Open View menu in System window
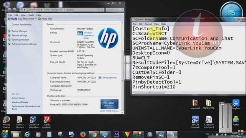The height and width of the screenshot is (138, 246). (23, 15)
